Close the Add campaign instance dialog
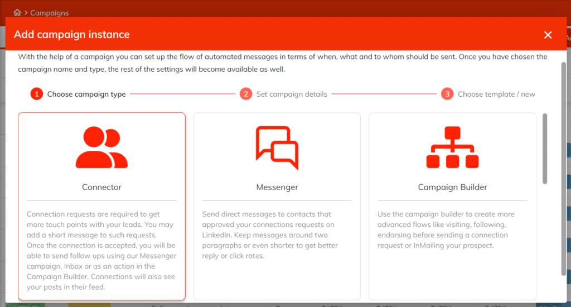Screen dimensions: 571x307 click(x=548, y=35)
